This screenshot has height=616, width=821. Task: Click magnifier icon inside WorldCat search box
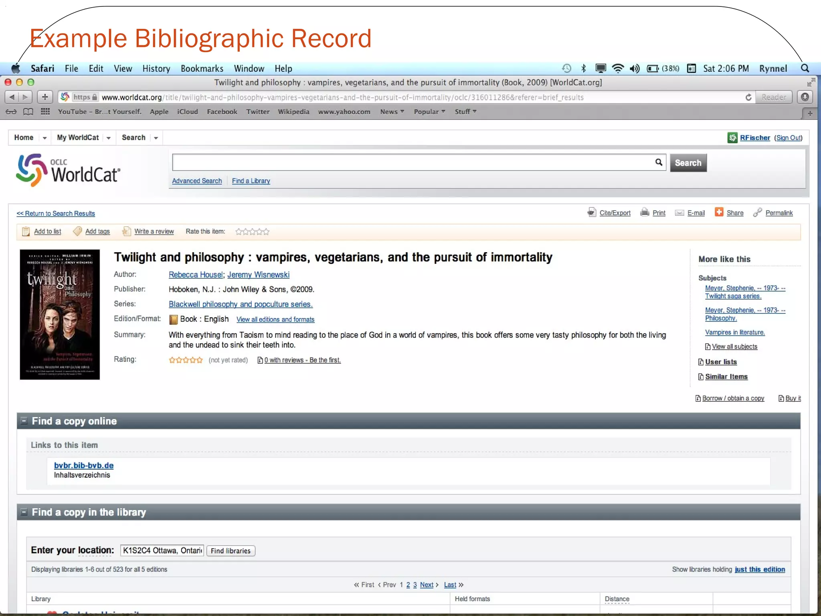click(658, 162)
